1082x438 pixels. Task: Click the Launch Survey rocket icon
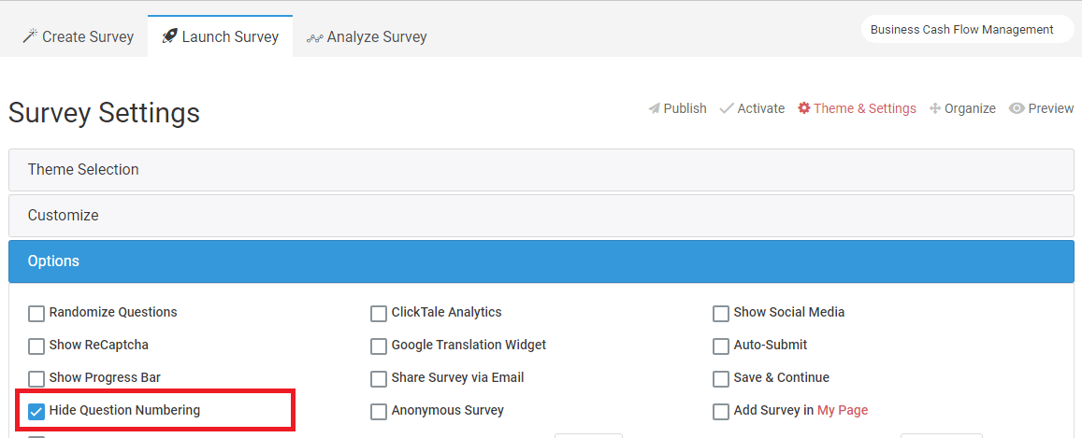[x=169, y=36]
